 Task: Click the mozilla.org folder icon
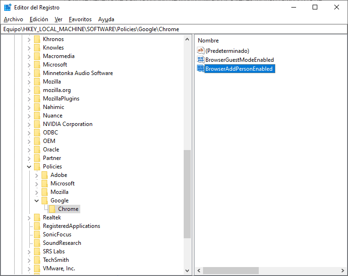point(37,90)
